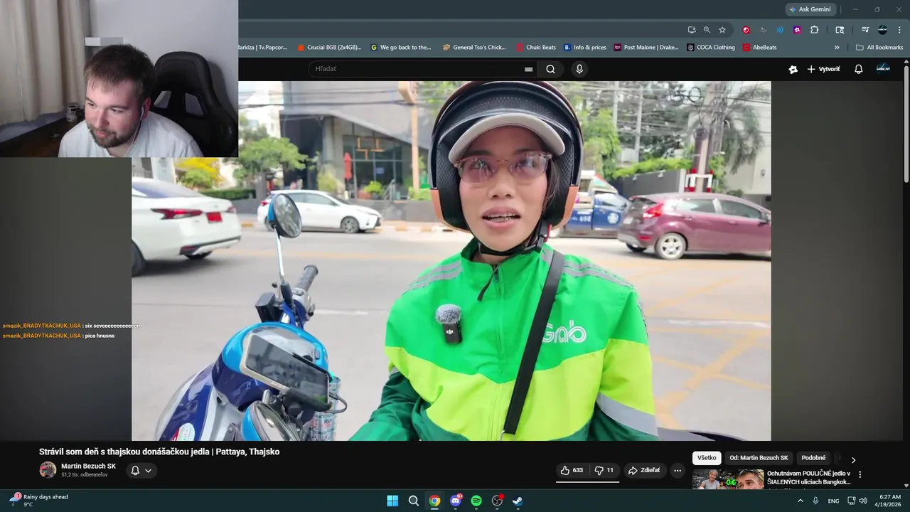Click the Ask Gemini button
This screenshot has height=512, width=910.
(x=810, y=9)
